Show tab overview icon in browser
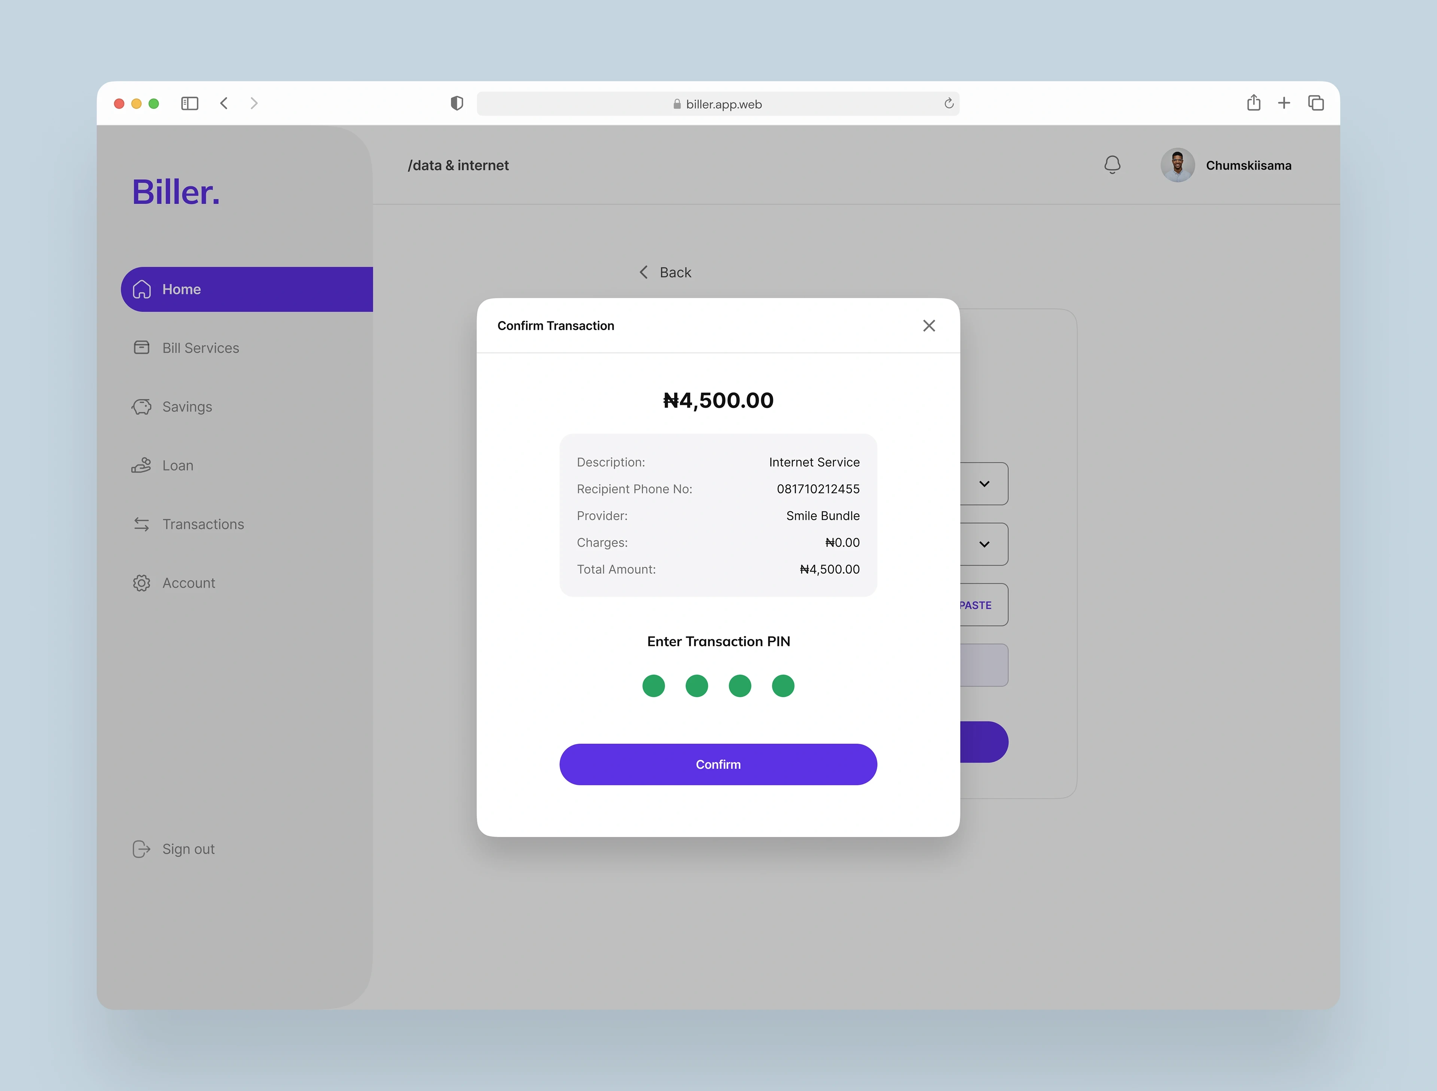Screen dimensions: 1437x1091 tap(1315, 103)
